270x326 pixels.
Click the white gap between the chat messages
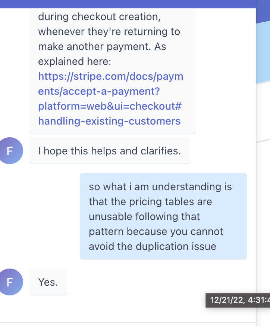pos(131,168)
